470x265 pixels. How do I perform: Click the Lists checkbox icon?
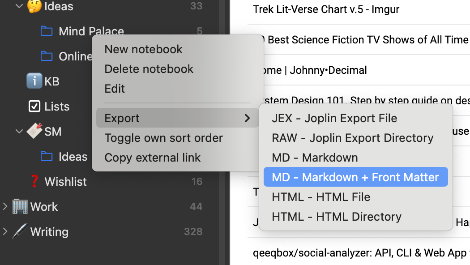34,107
